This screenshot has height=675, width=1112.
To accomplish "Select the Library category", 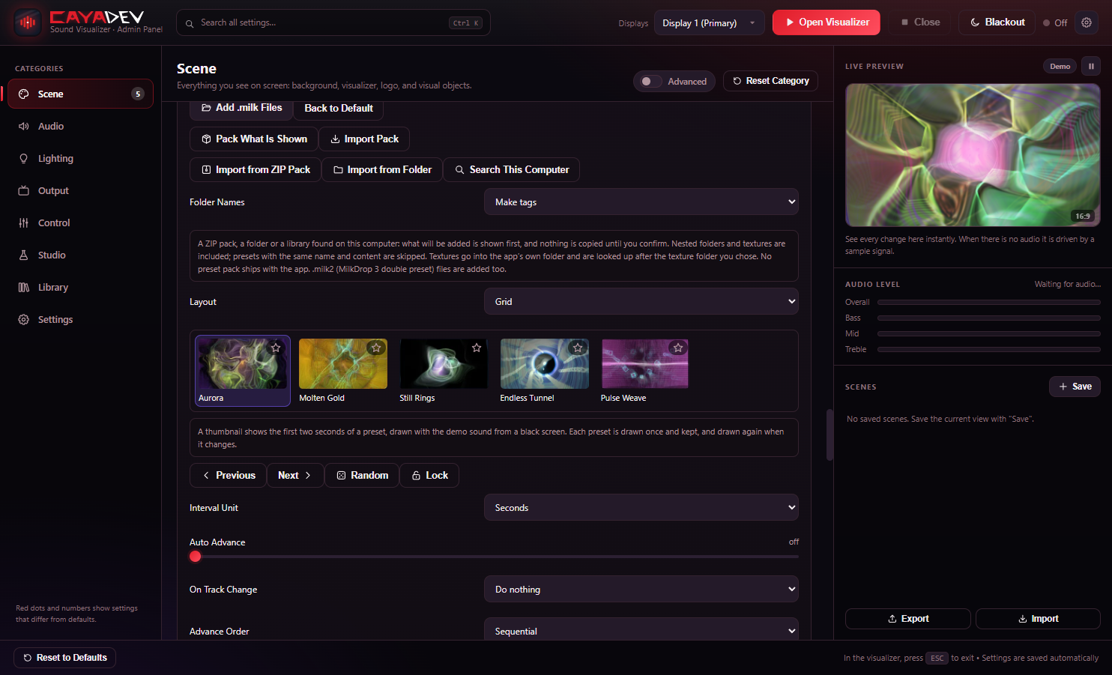I will coord(81,287).
